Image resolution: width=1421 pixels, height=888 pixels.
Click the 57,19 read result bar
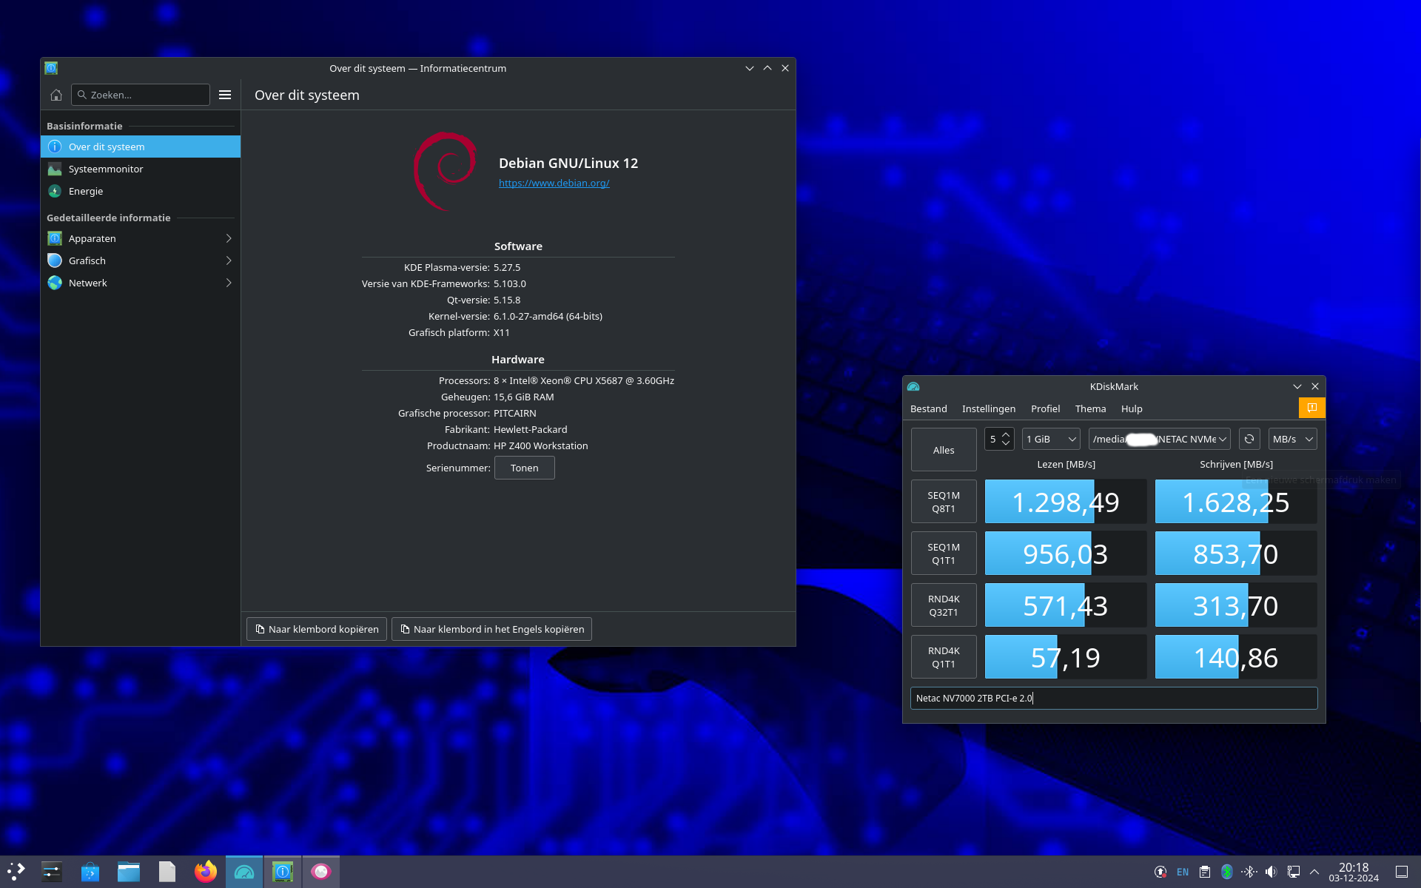point(1066,657)
